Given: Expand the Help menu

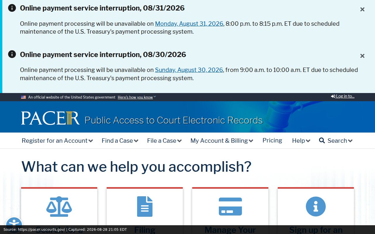Looking at the screenshot, I should (301, 141).
